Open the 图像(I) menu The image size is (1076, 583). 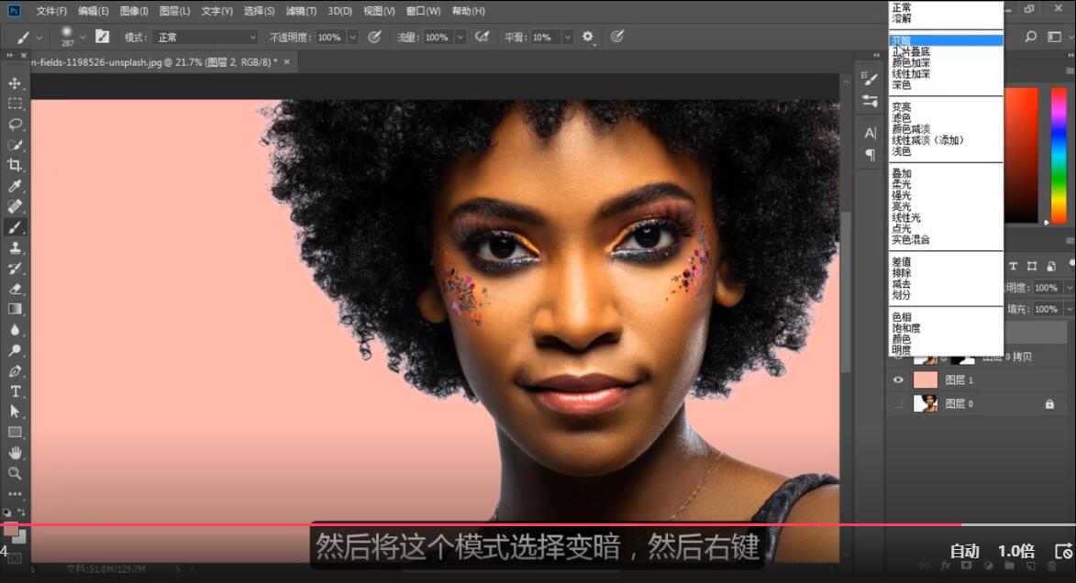pos(134,11)
